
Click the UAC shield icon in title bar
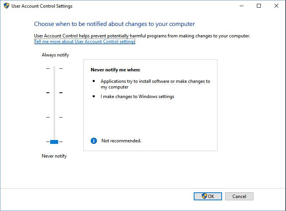click(7, 6)
